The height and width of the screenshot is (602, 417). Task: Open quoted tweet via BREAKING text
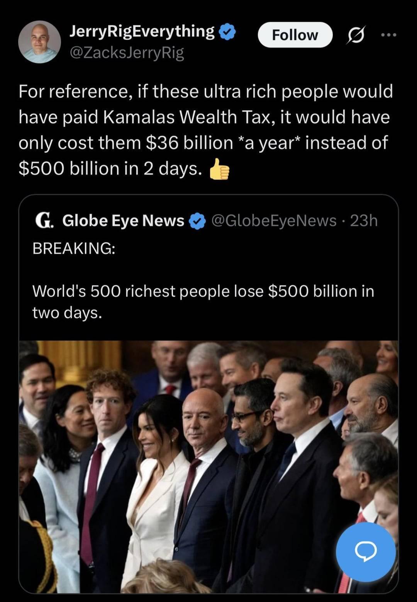[x=74, y=248]
